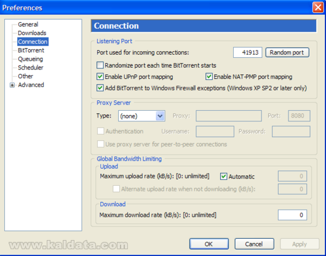Go to Queueing preferences

coord(30,59)
